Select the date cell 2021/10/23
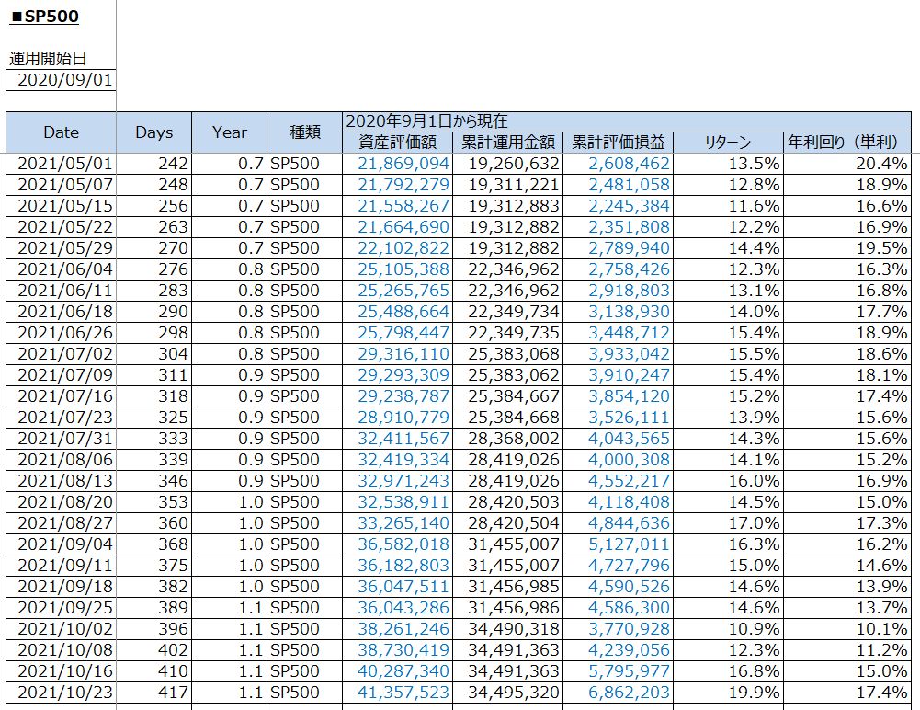Viewport: 920px width, 710px height. coord(62,693)
